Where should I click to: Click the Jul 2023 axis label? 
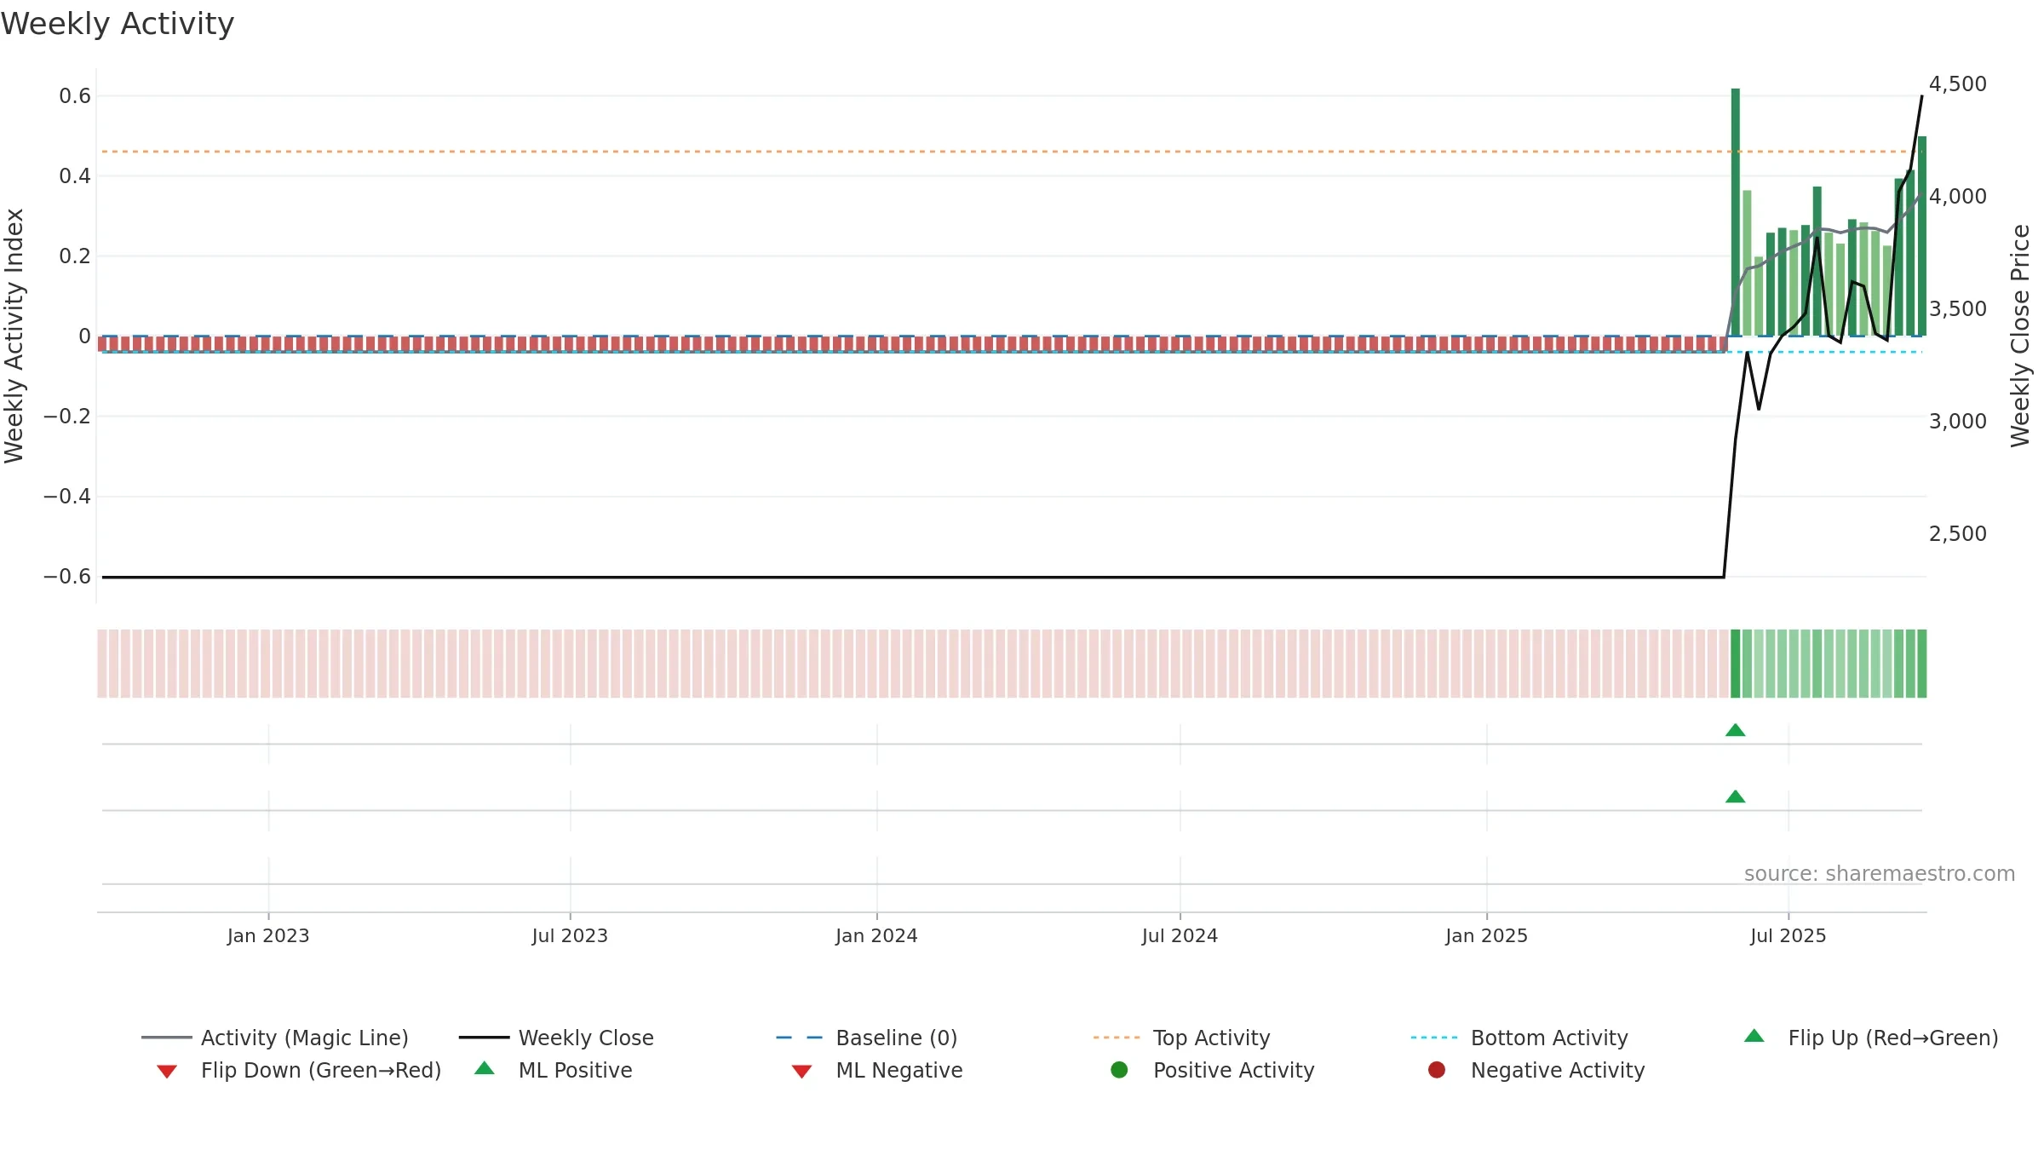pyautogui.click(x=570, y=935)
